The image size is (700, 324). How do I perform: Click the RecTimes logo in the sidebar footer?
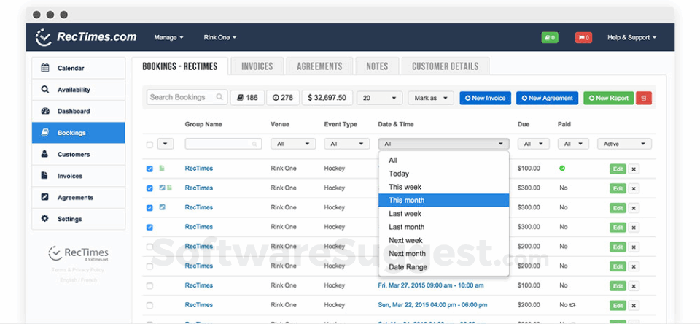tap(79, 253)
